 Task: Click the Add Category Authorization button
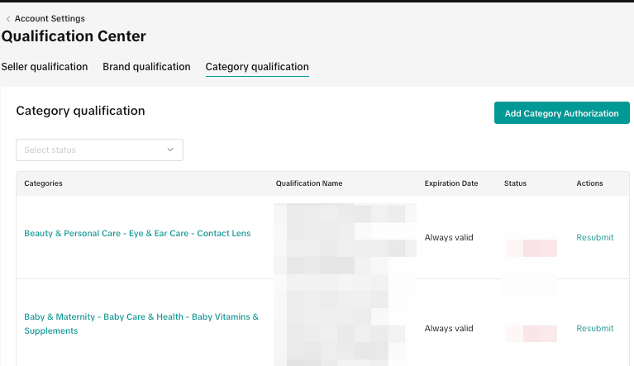coord(561,113)
